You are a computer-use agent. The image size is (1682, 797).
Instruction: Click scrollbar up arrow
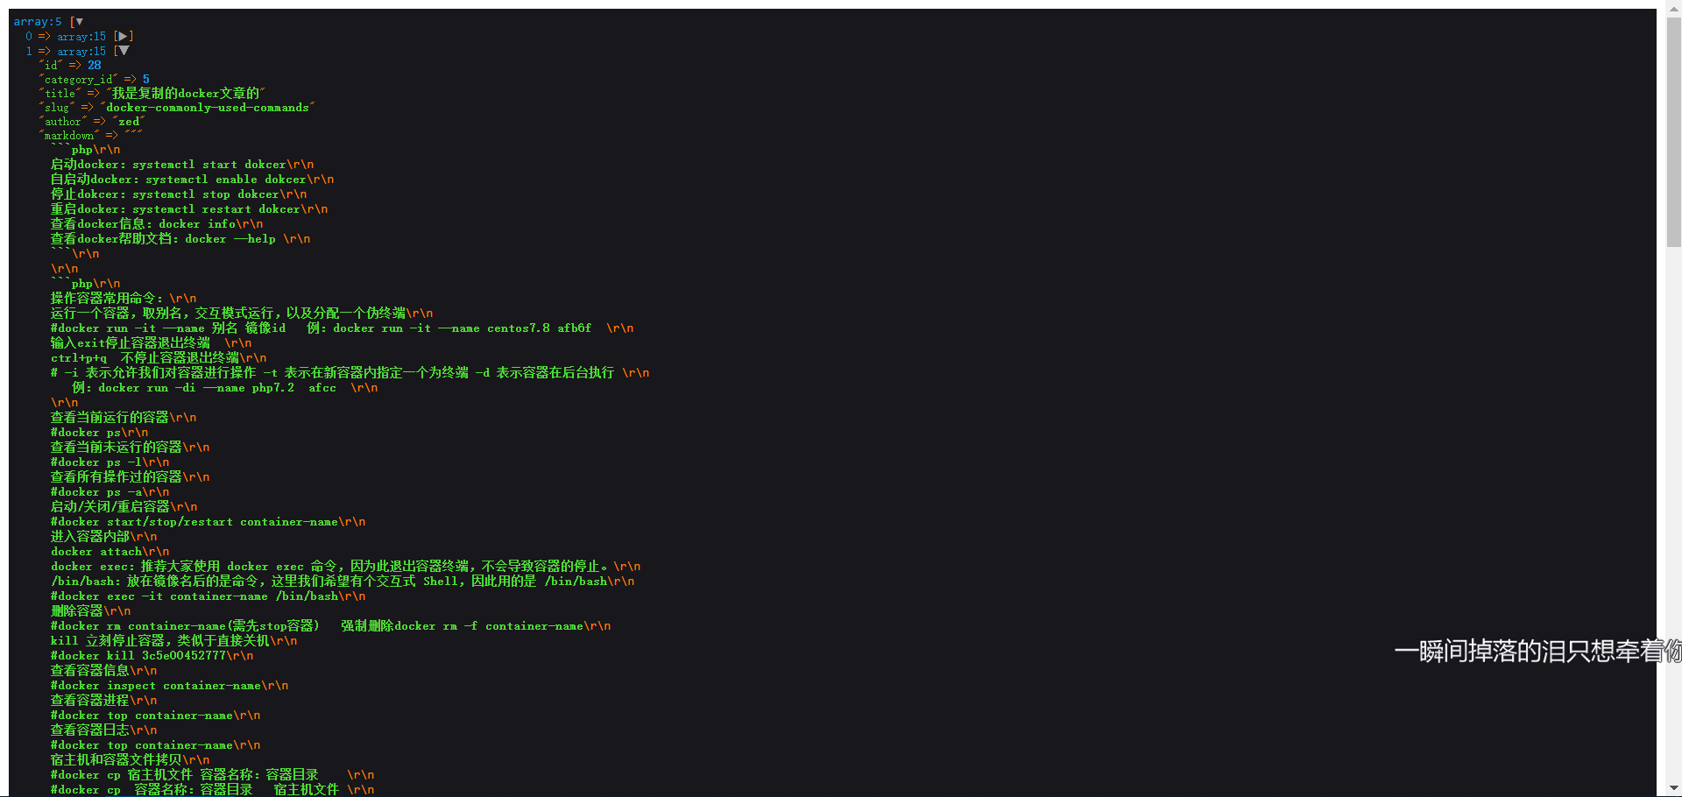point(1673,7)
